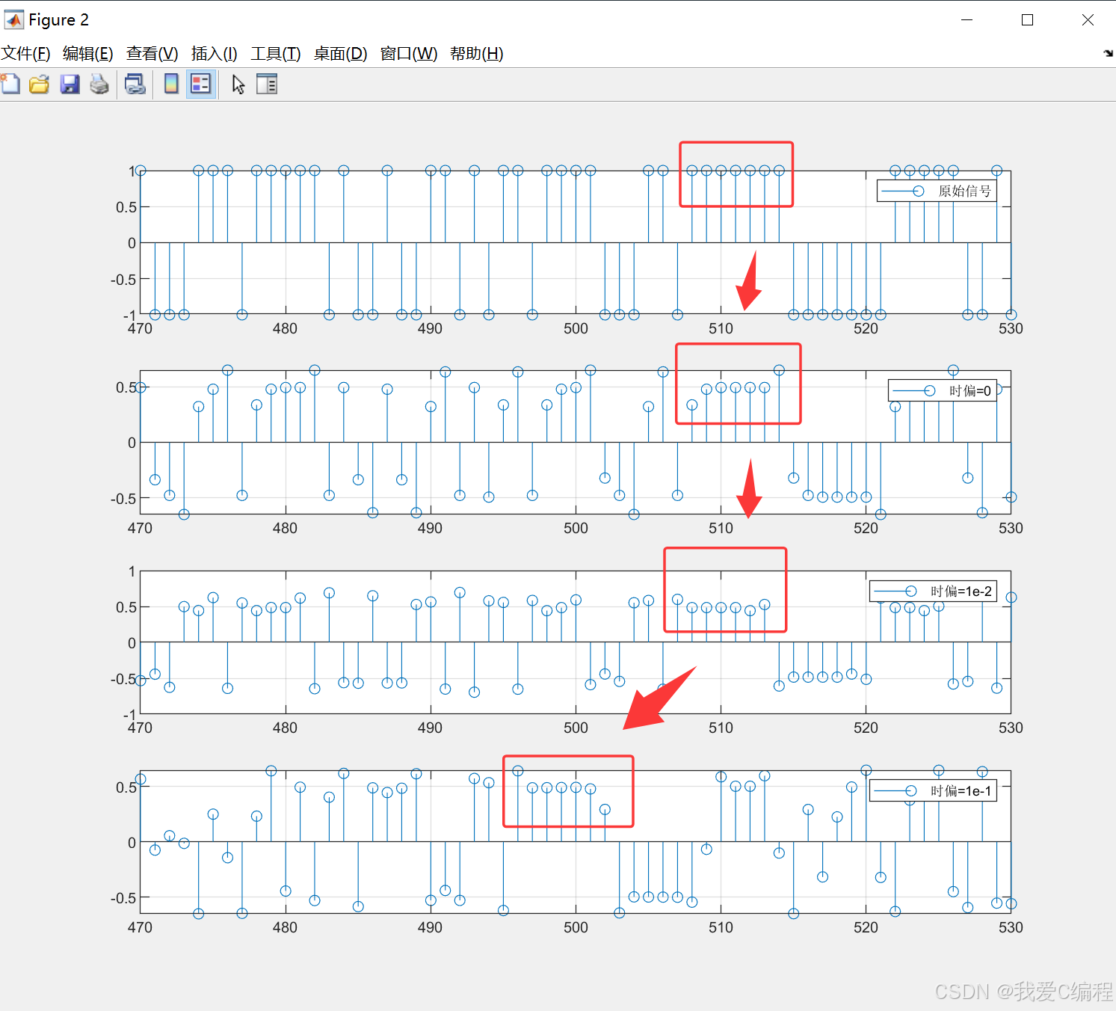Image resolution: width=1116 pixels, height=1011 pixels.
Task: Click the Print Figure icon
Action: click(x=99, y=84)
